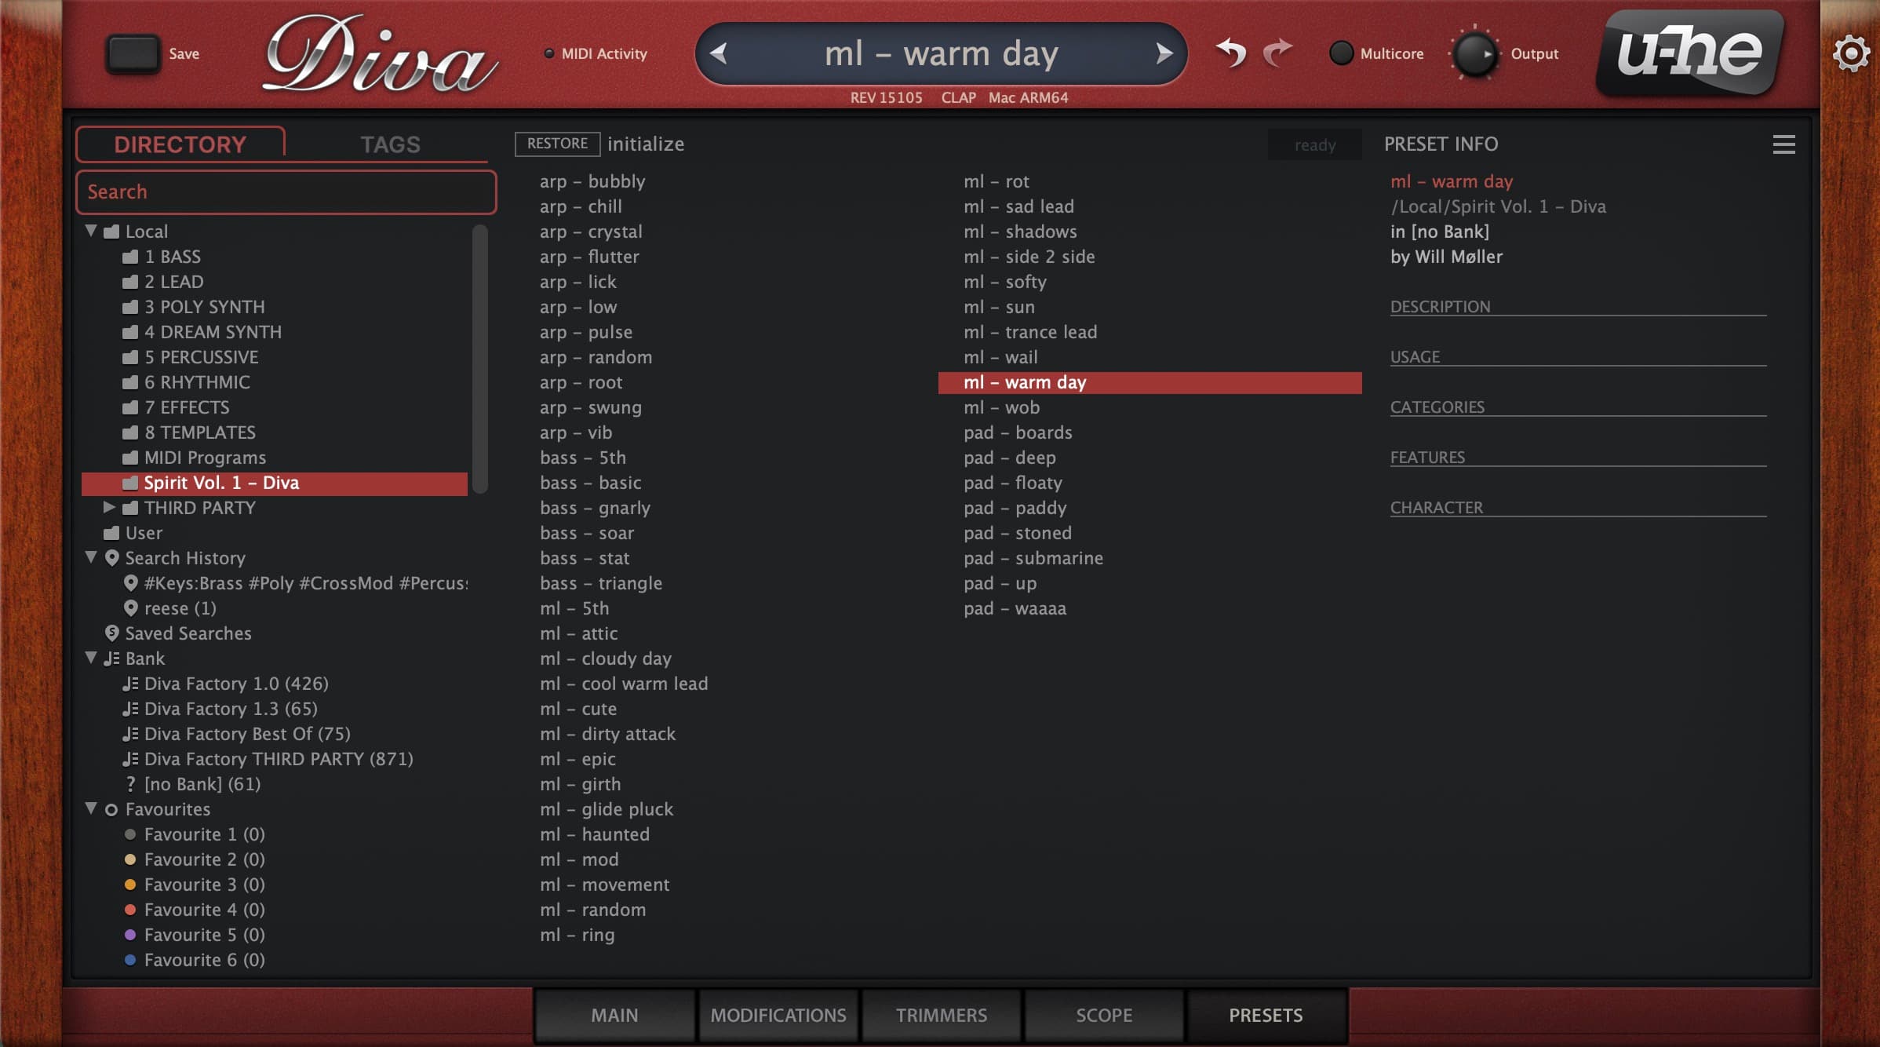The height and width of the screenshot is (1047, 1880).
Task: Collapse the Local folder triangle
Action: 91,231
